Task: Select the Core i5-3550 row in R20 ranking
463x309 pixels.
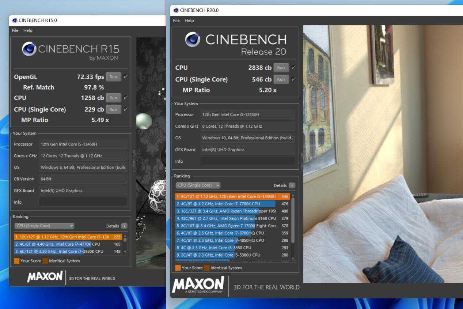Action: [232, 248]
